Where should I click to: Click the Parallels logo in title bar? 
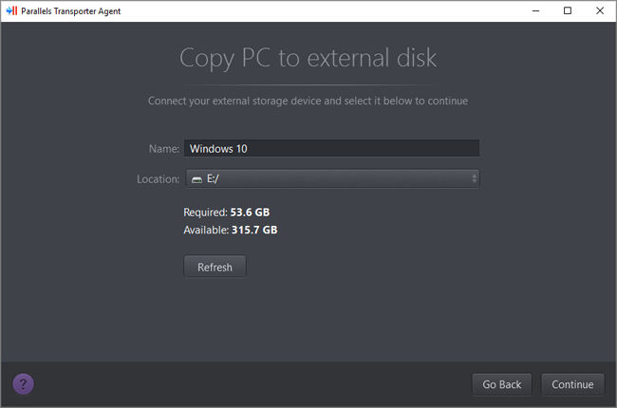[x=10, y=10]
